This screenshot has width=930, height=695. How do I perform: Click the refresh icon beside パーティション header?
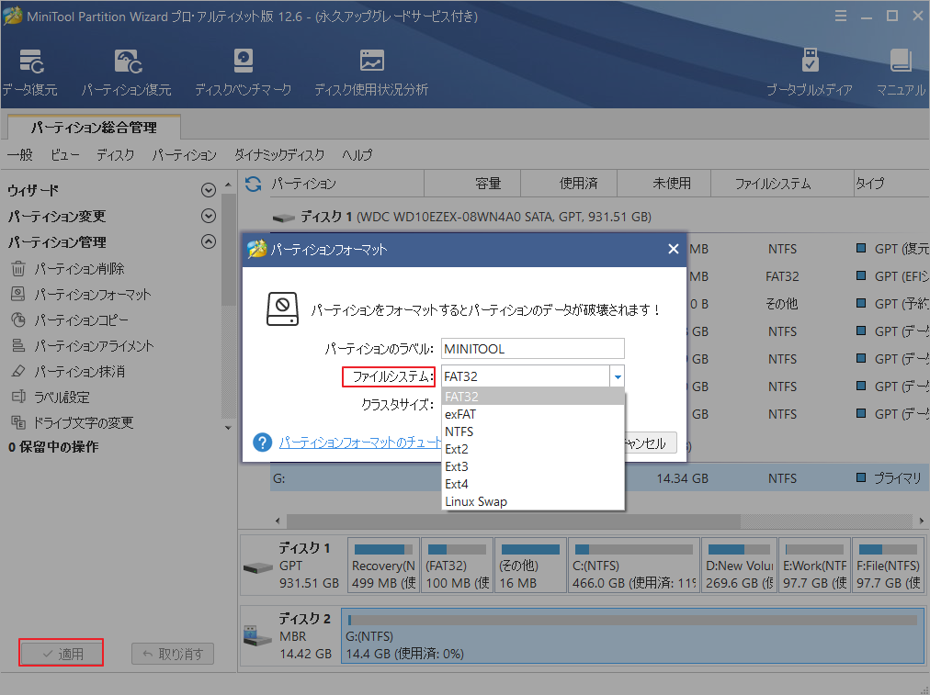coord(254,184)
